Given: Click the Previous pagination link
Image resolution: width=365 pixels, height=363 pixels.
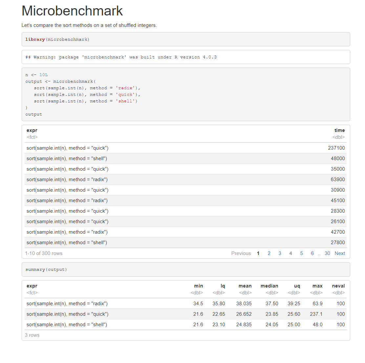Looking at the screenshot, I should pos(241,253).
